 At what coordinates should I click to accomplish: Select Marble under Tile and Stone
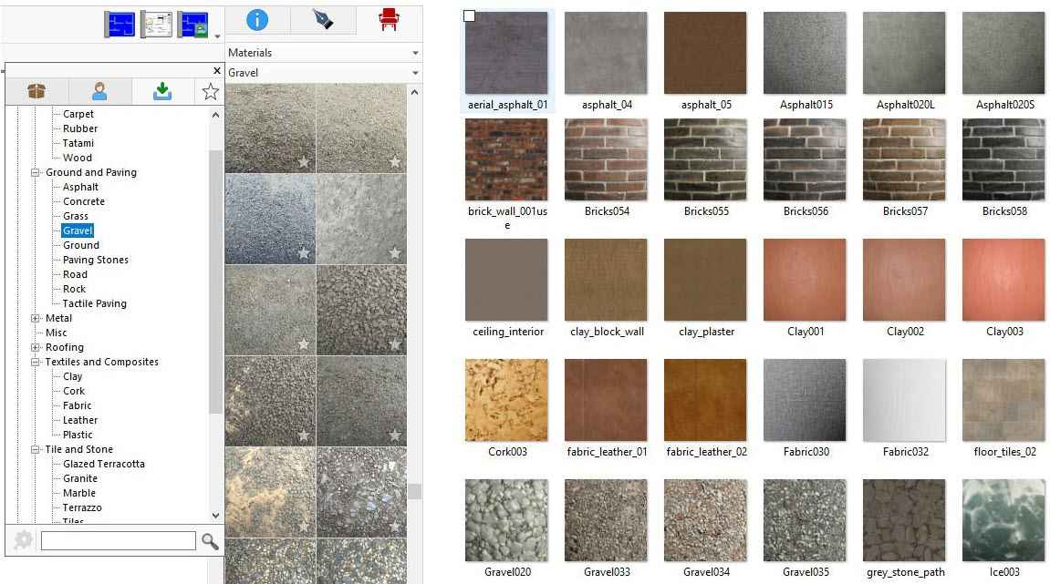pyautogui.click(x=79, y=493)
